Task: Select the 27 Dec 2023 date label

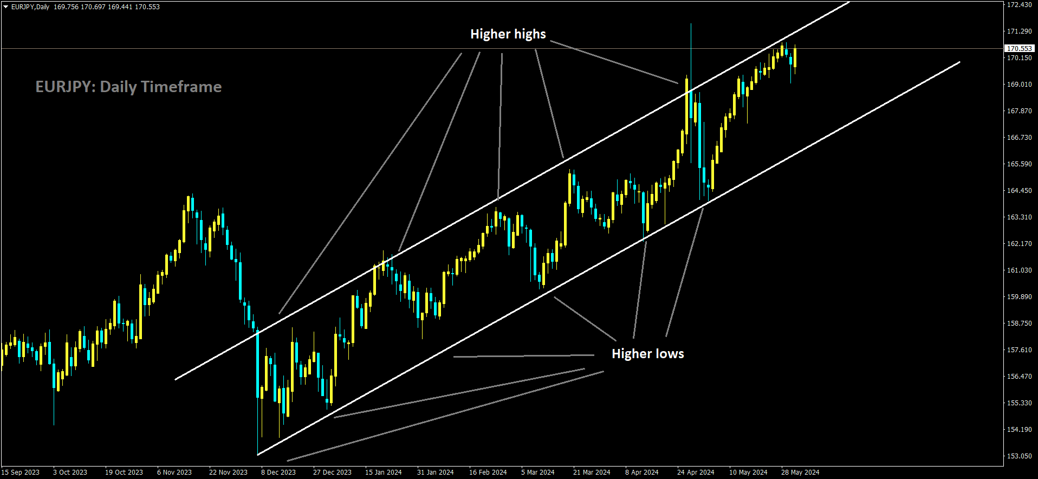Action: (332, 472)
